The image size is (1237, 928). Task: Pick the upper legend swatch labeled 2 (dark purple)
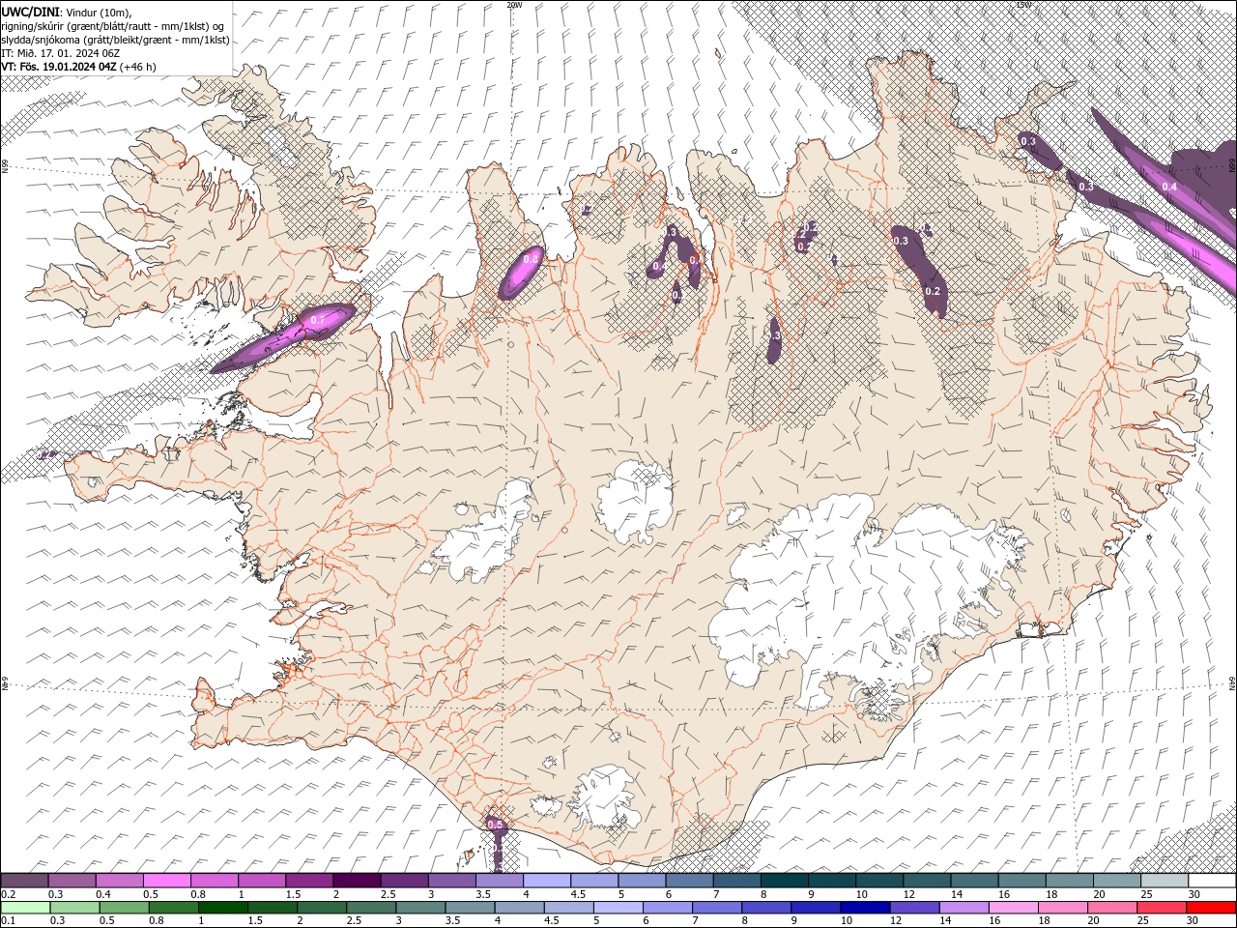click(x=357, y=881)
